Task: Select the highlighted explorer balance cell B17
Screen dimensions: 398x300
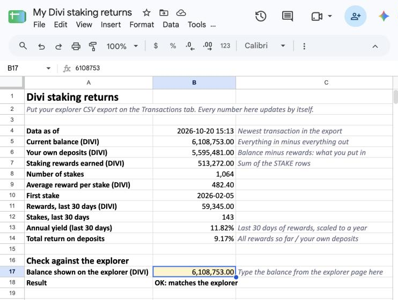Action: [x=194, y=272]
